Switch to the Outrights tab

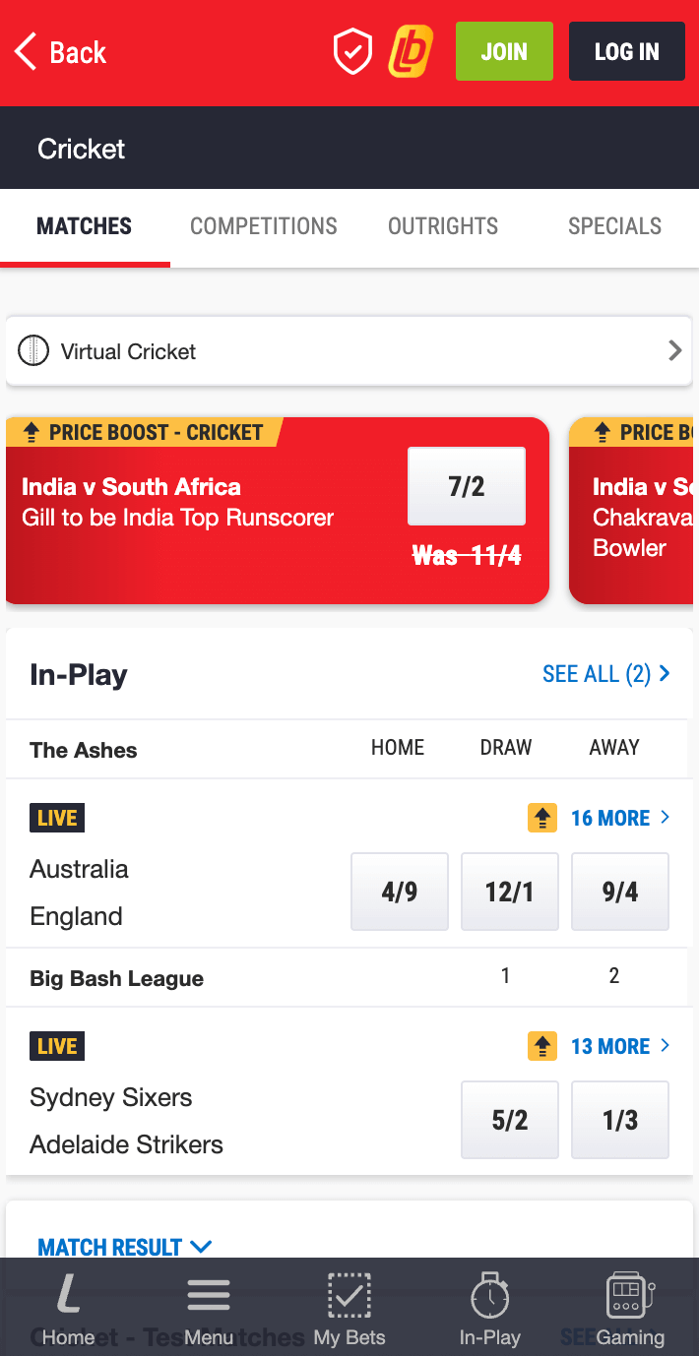pyautogui.click(x=443, y=226)
